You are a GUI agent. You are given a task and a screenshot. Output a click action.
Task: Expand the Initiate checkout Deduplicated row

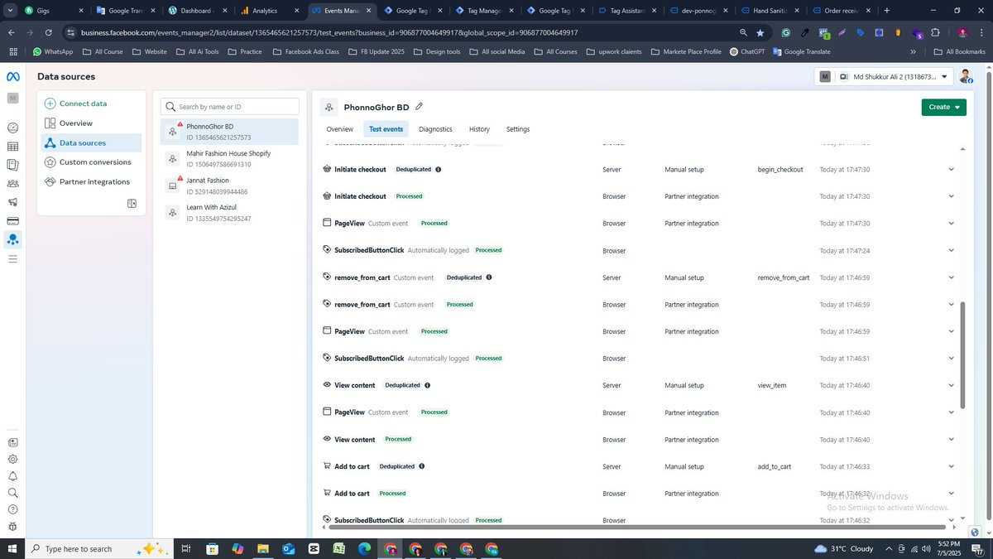tap(951, 169)
